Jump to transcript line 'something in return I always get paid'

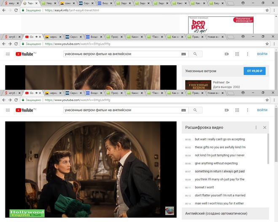220,171
